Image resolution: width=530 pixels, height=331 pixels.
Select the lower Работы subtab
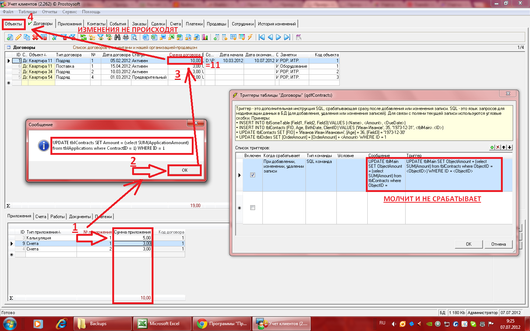[57, 217]
